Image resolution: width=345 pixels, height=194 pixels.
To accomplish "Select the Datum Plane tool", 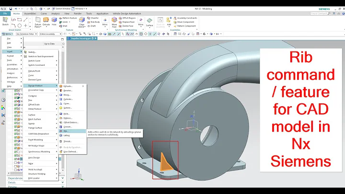I will coord(38,22).
